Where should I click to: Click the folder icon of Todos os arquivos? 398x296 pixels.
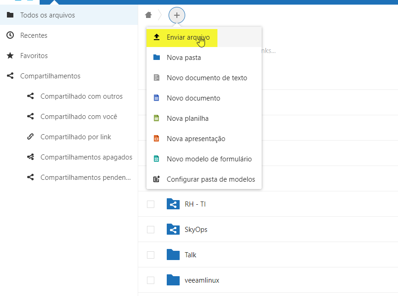pyautogui.click(x=10, y=15)
